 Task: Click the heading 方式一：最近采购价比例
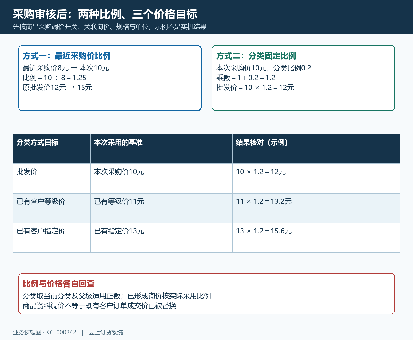click(x=67, y=56)
